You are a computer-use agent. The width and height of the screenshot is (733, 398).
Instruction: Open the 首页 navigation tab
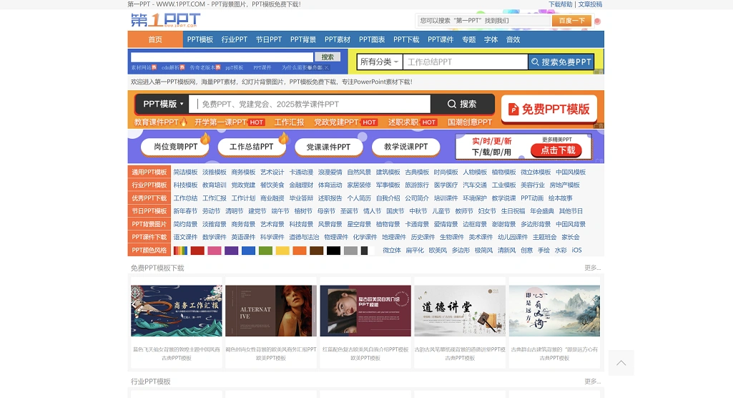(155, 39)
